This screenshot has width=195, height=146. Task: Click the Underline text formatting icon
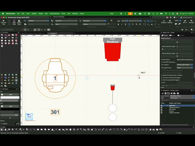pos(126,24)
